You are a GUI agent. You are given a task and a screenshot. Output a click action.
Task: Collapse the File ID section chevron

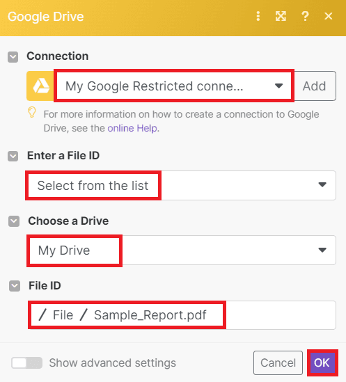(x=15, y=286)
